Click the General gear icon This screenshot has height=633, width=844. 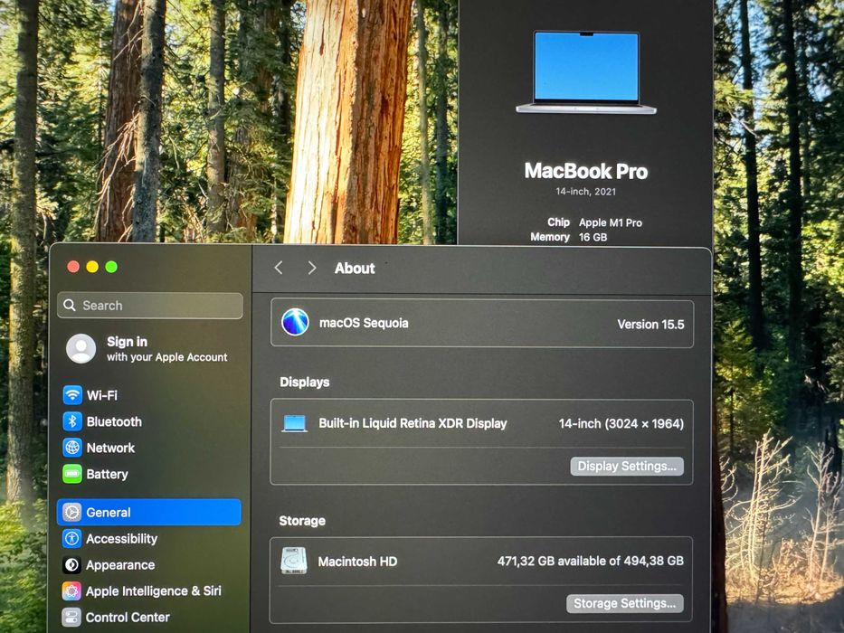pyautogui.click(x=72, y=513)
